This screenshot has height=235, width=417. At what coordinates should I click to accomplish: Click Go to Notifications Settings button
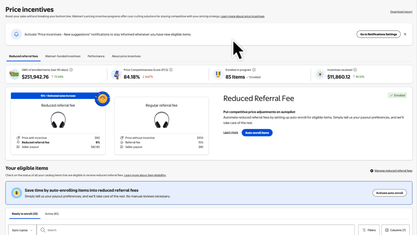[x=379, y=34]
